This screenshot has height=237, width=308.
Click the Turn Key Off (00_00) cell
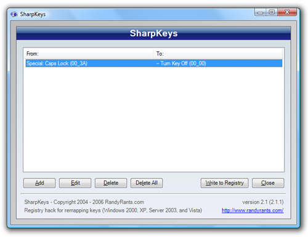(181, 64)
